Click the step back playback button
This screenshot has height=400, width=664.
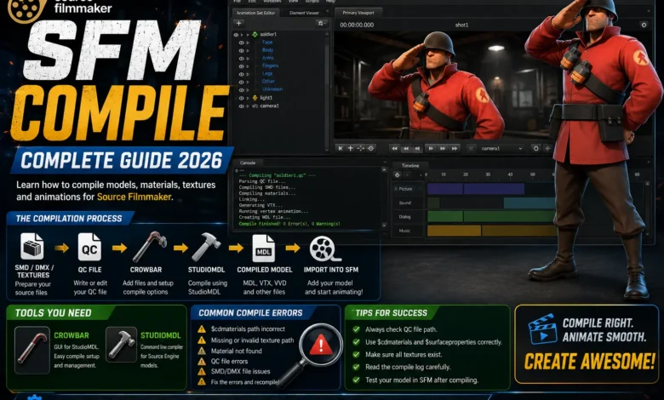[417, 149]
